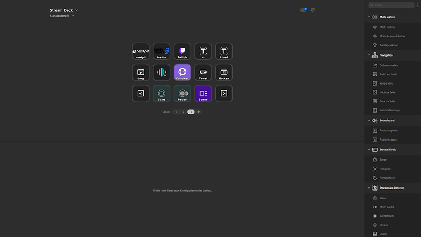Switch to page 1

[176, 112]
